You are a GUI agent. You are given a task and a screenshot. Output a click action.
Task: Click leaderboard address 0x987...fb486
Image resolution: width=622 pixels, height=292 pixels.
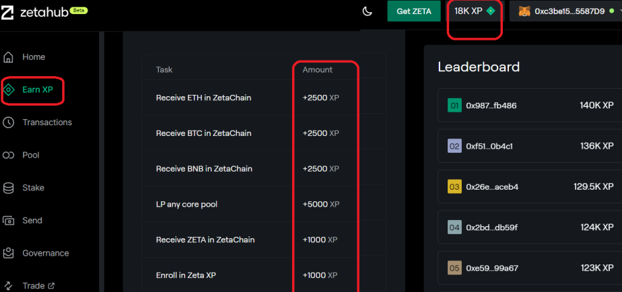491,106
